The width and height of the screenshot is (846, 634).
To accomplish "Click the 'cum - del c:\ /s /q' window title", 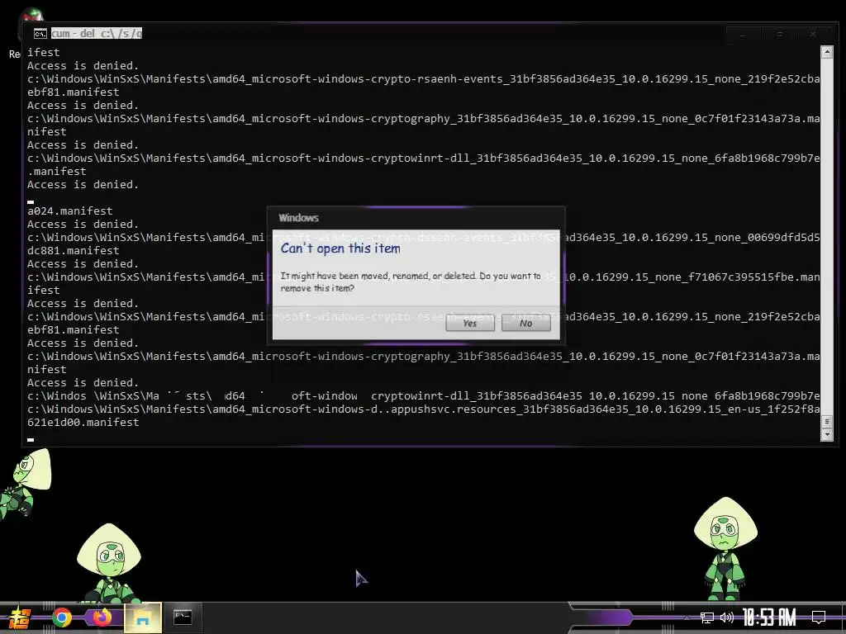I will (x=97, y=33).
